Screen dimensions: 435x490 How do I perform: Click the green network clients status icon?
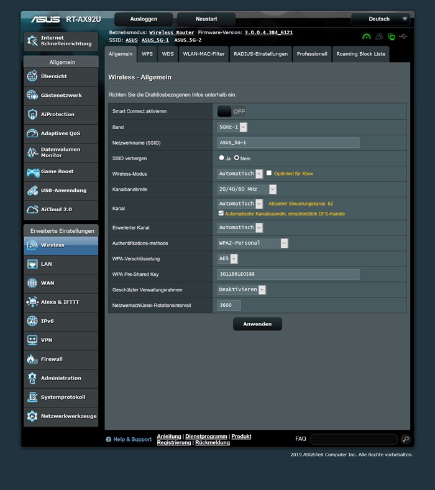point(391,37)
